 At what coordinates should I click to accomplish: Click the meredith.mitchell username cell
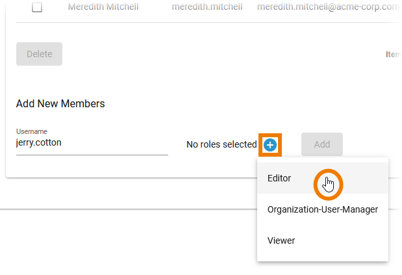click(x=207, y=7)
